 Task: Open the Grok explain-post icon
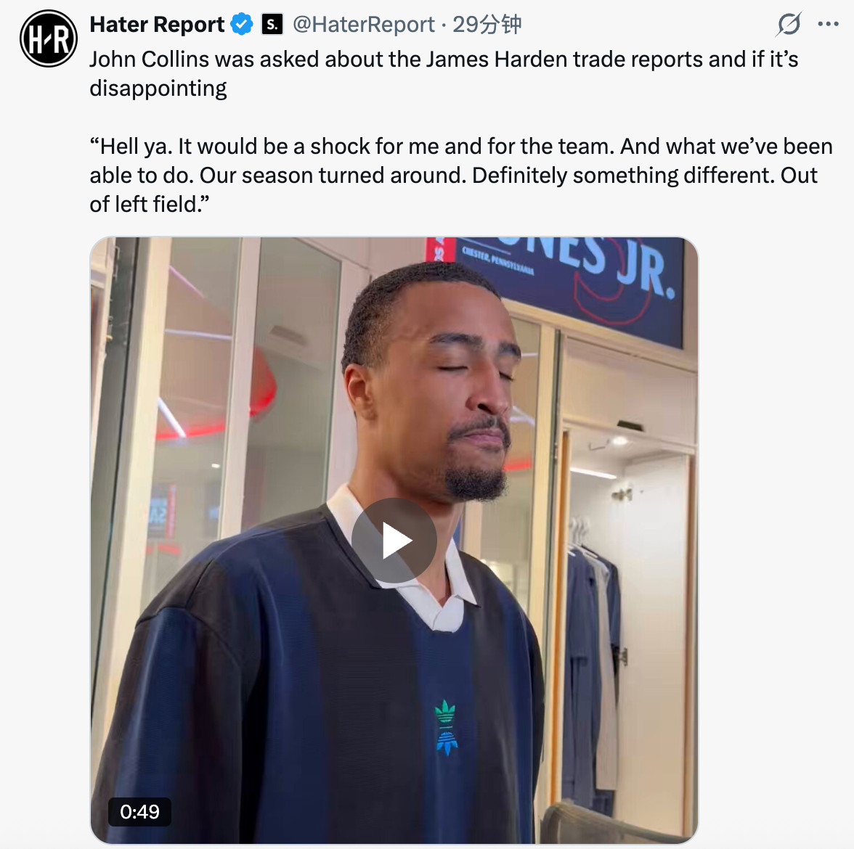[789, 25]
